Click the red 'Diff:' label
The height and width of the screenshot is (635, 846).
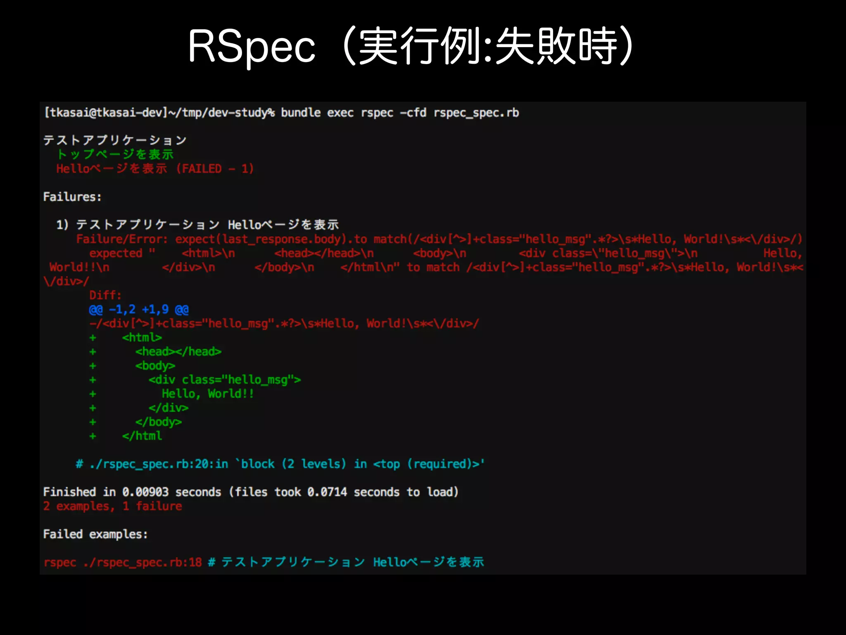pyautogui.click(x=105, y=295)
